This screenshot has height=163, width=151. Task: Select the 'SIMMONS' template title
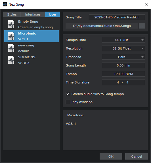point(27,57)
